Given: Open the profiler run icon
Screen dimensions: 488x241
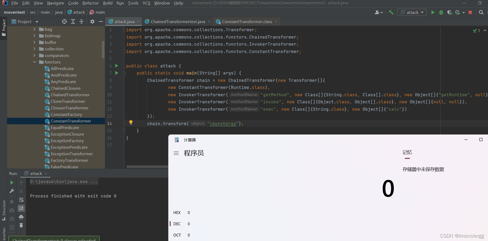Looking at the screenshot, I should (458, 12).
